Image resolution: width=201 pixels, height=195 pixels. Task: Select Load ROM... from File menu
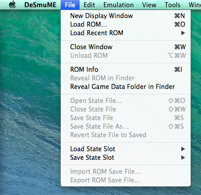125,24
